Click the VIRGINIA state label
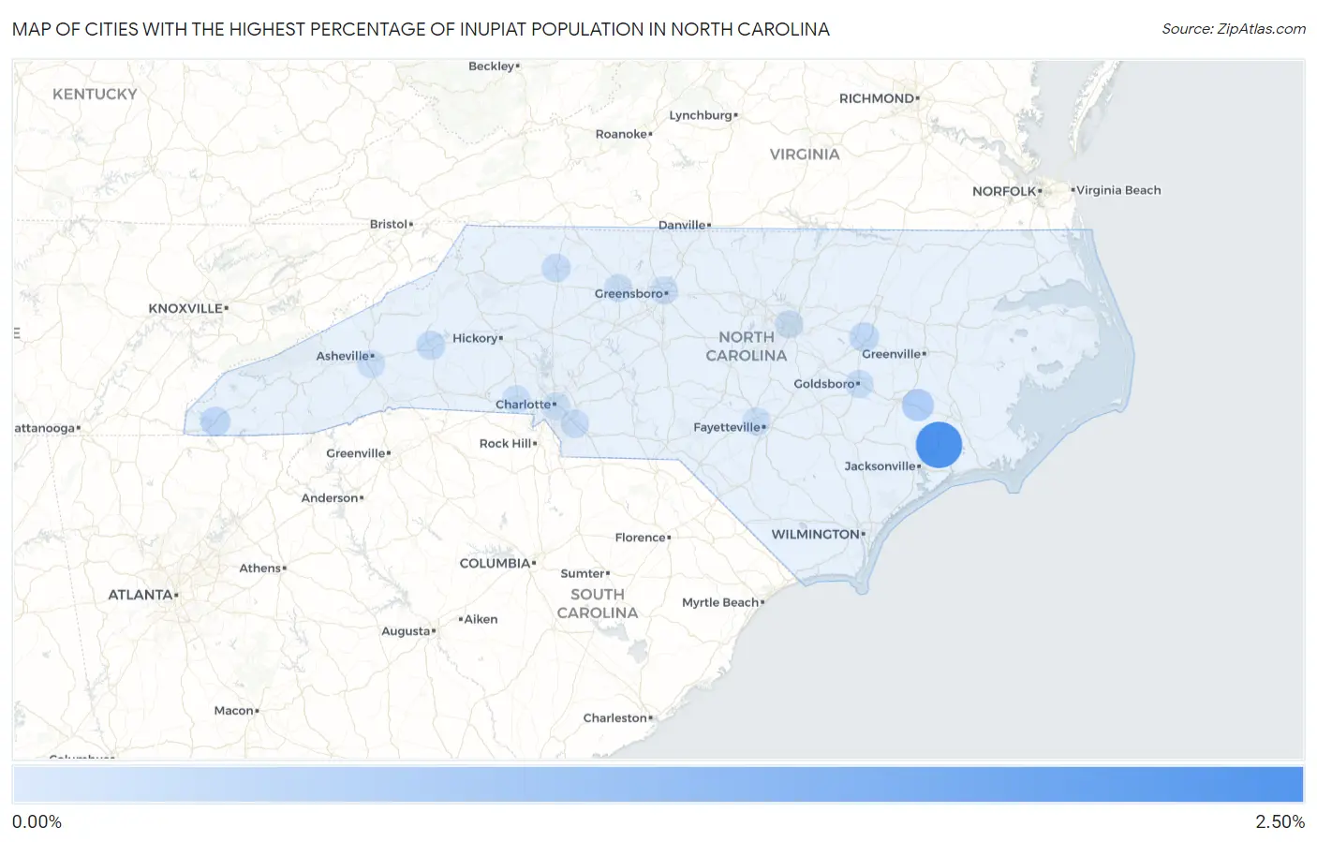Viewport: 1317px width, 842px height. tap(805, 154)
